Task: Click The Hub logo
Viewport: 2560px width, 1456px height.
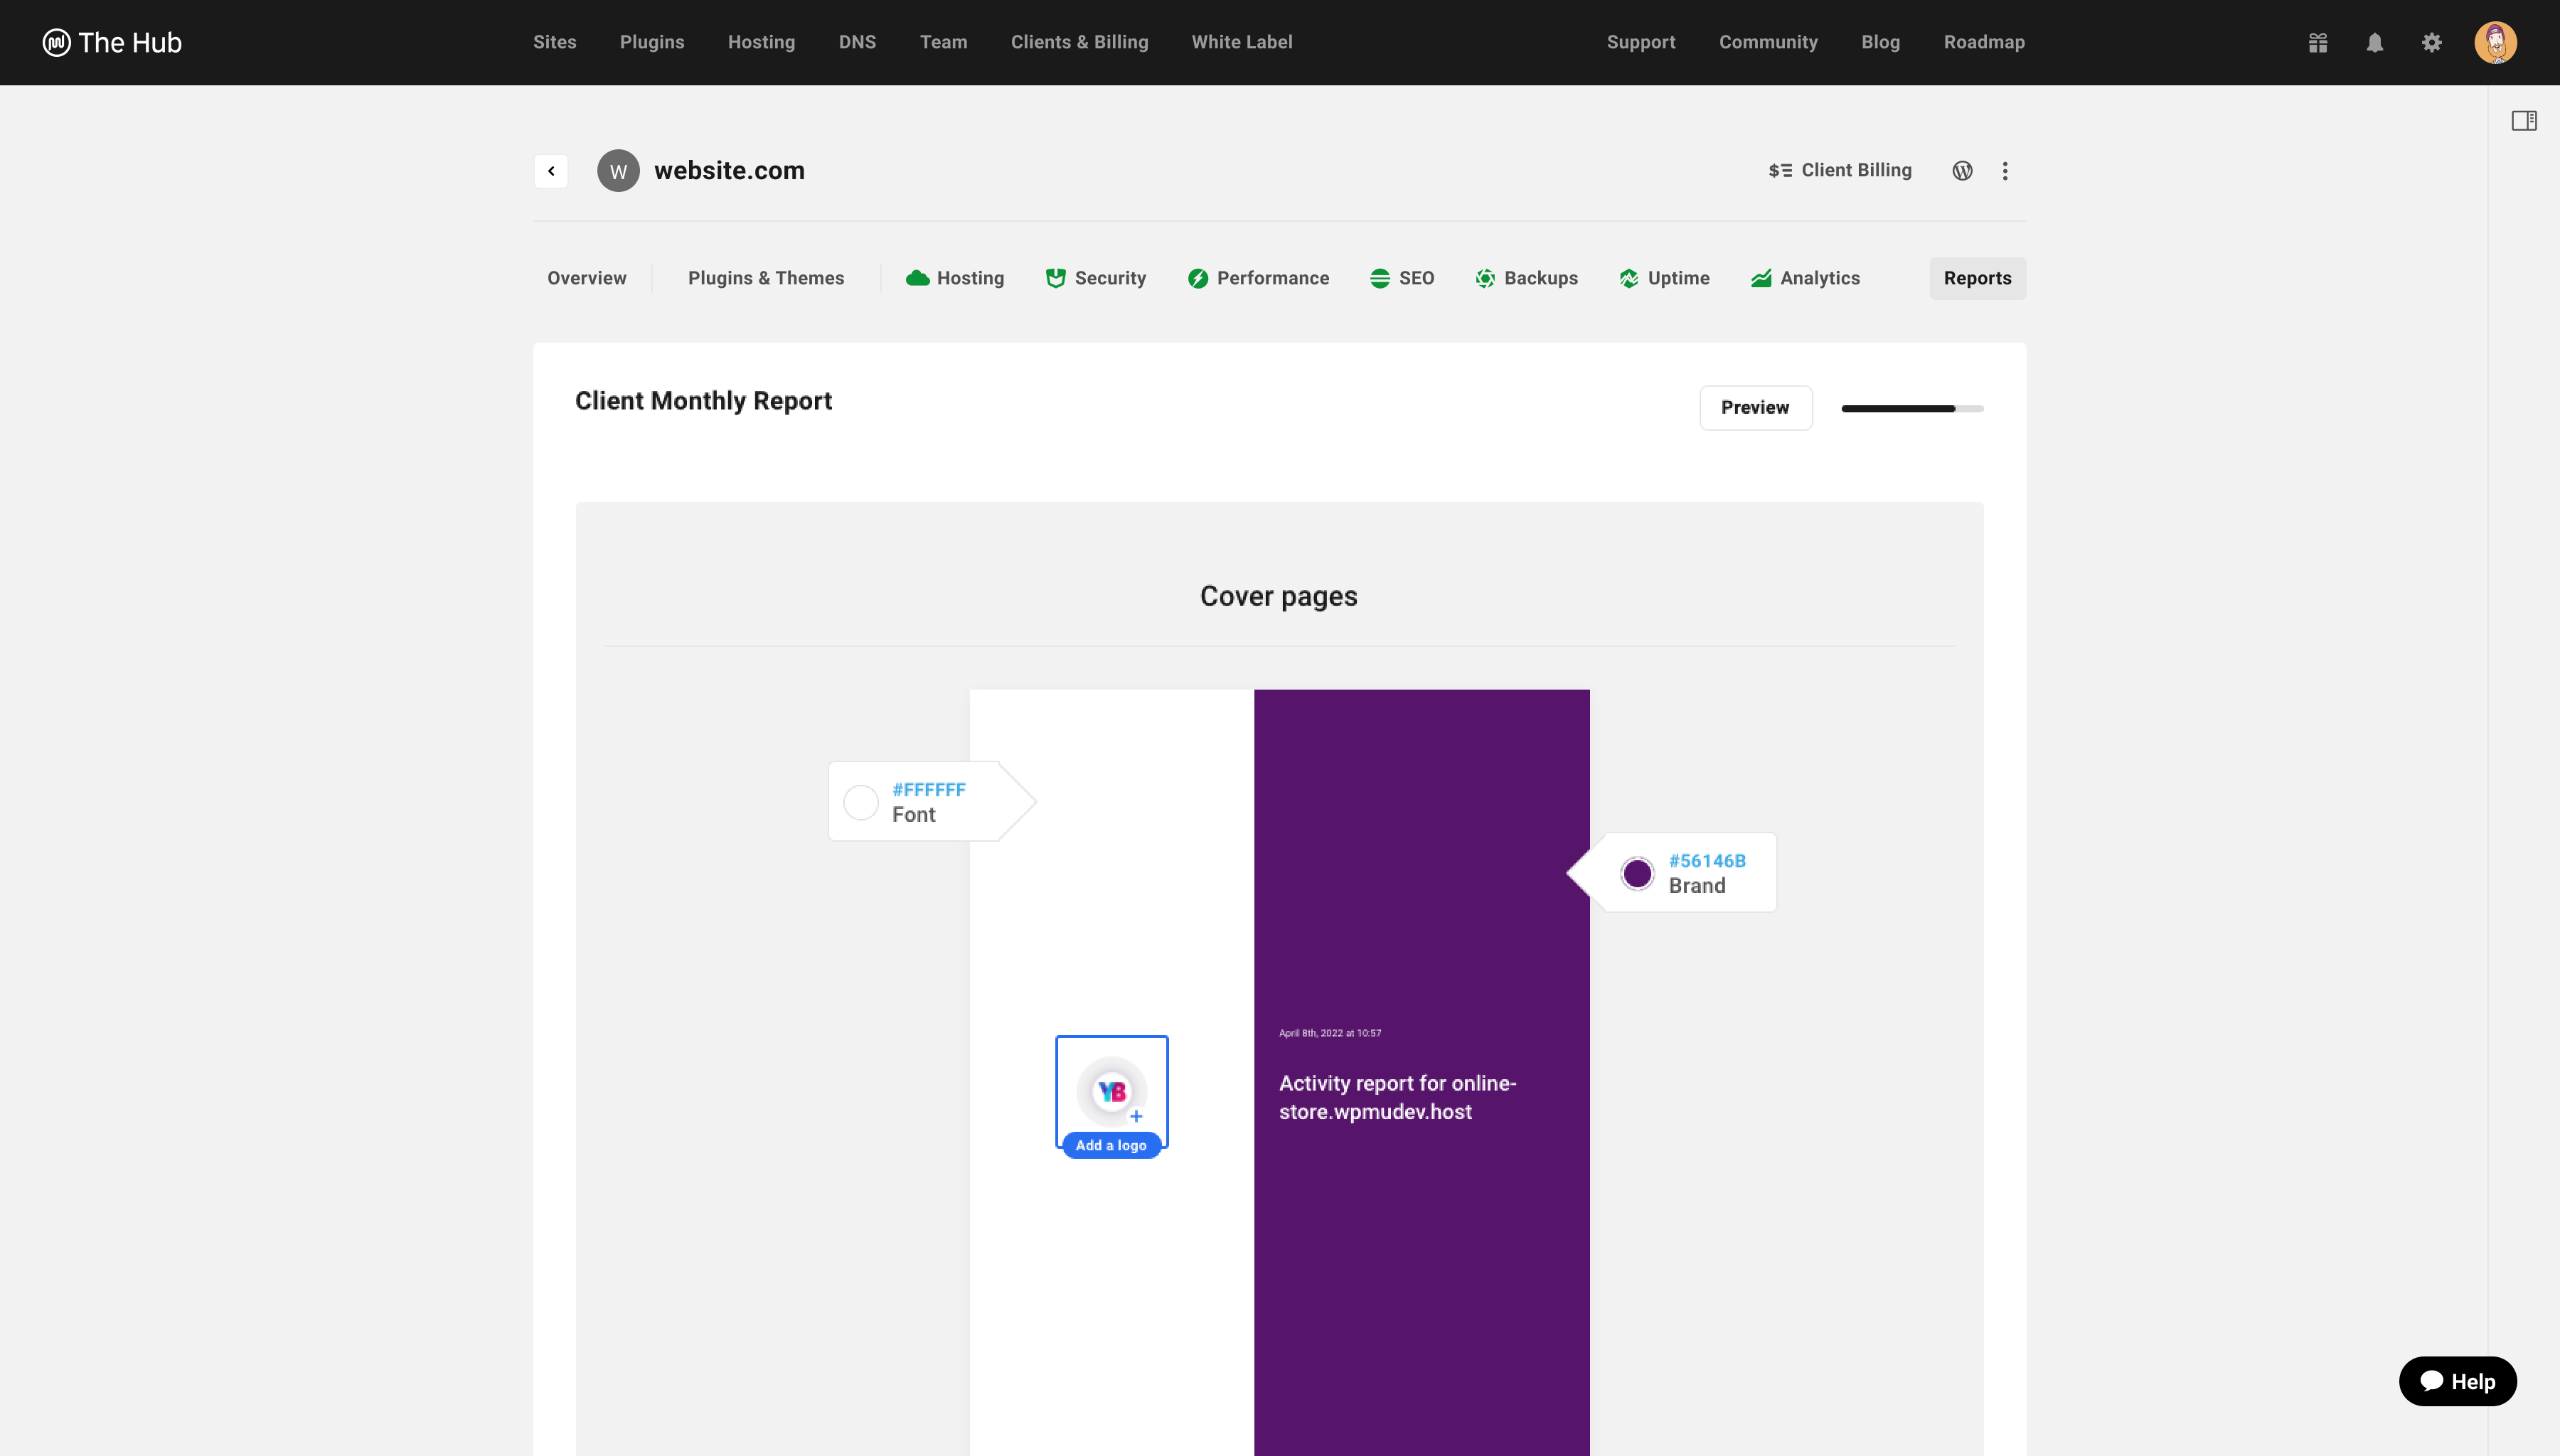Action: click(112, 42)
